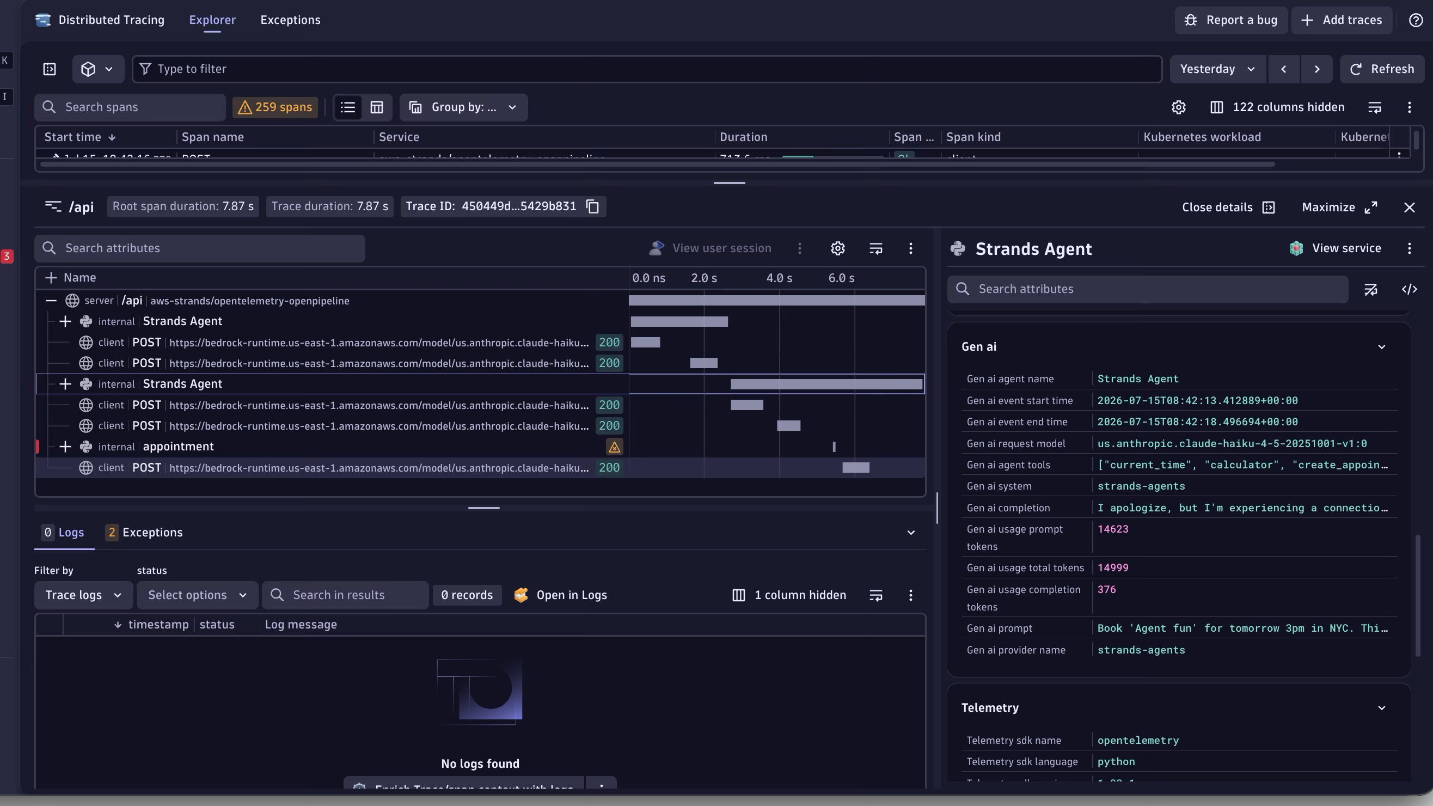
Task: Switch to table view of spans
Action: [377, 107]
